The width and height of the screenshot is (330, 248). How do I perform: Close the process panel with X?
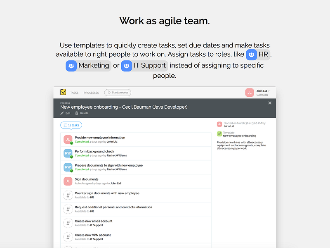point(270,103)
